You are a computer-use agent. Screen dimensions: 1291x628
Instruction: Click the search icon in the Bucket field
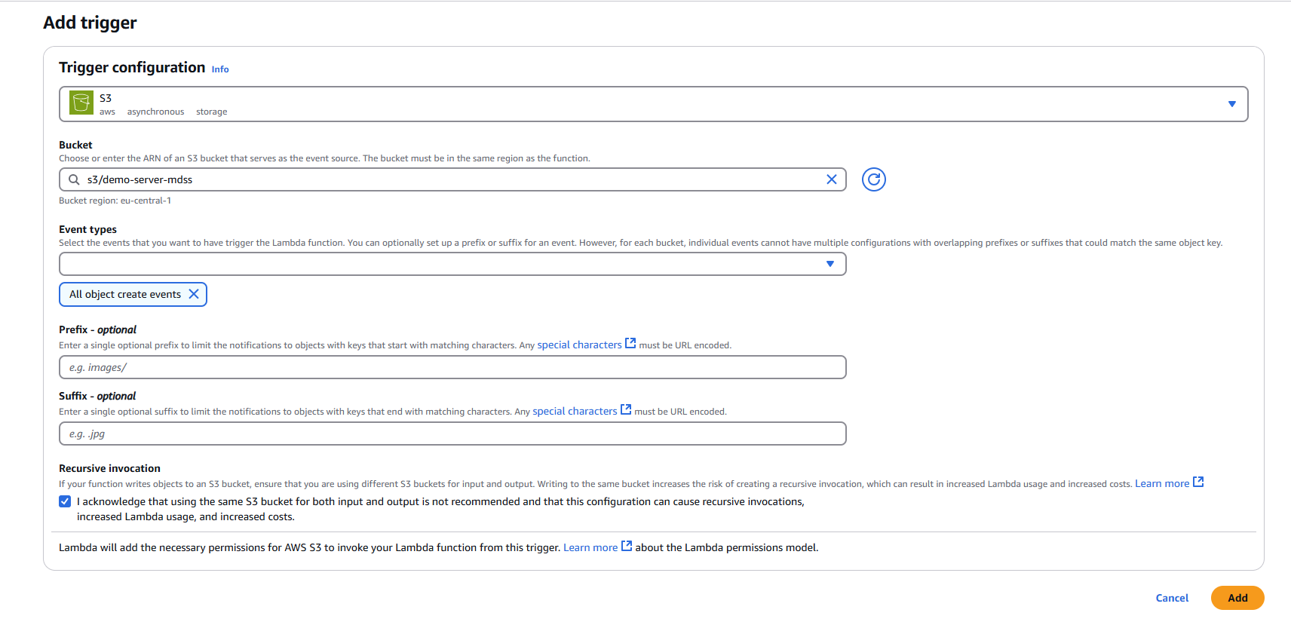click(x=74, y=179)
